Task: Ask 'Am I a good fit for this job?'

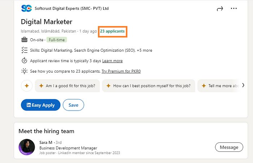Action: click(x=67, y=86)
